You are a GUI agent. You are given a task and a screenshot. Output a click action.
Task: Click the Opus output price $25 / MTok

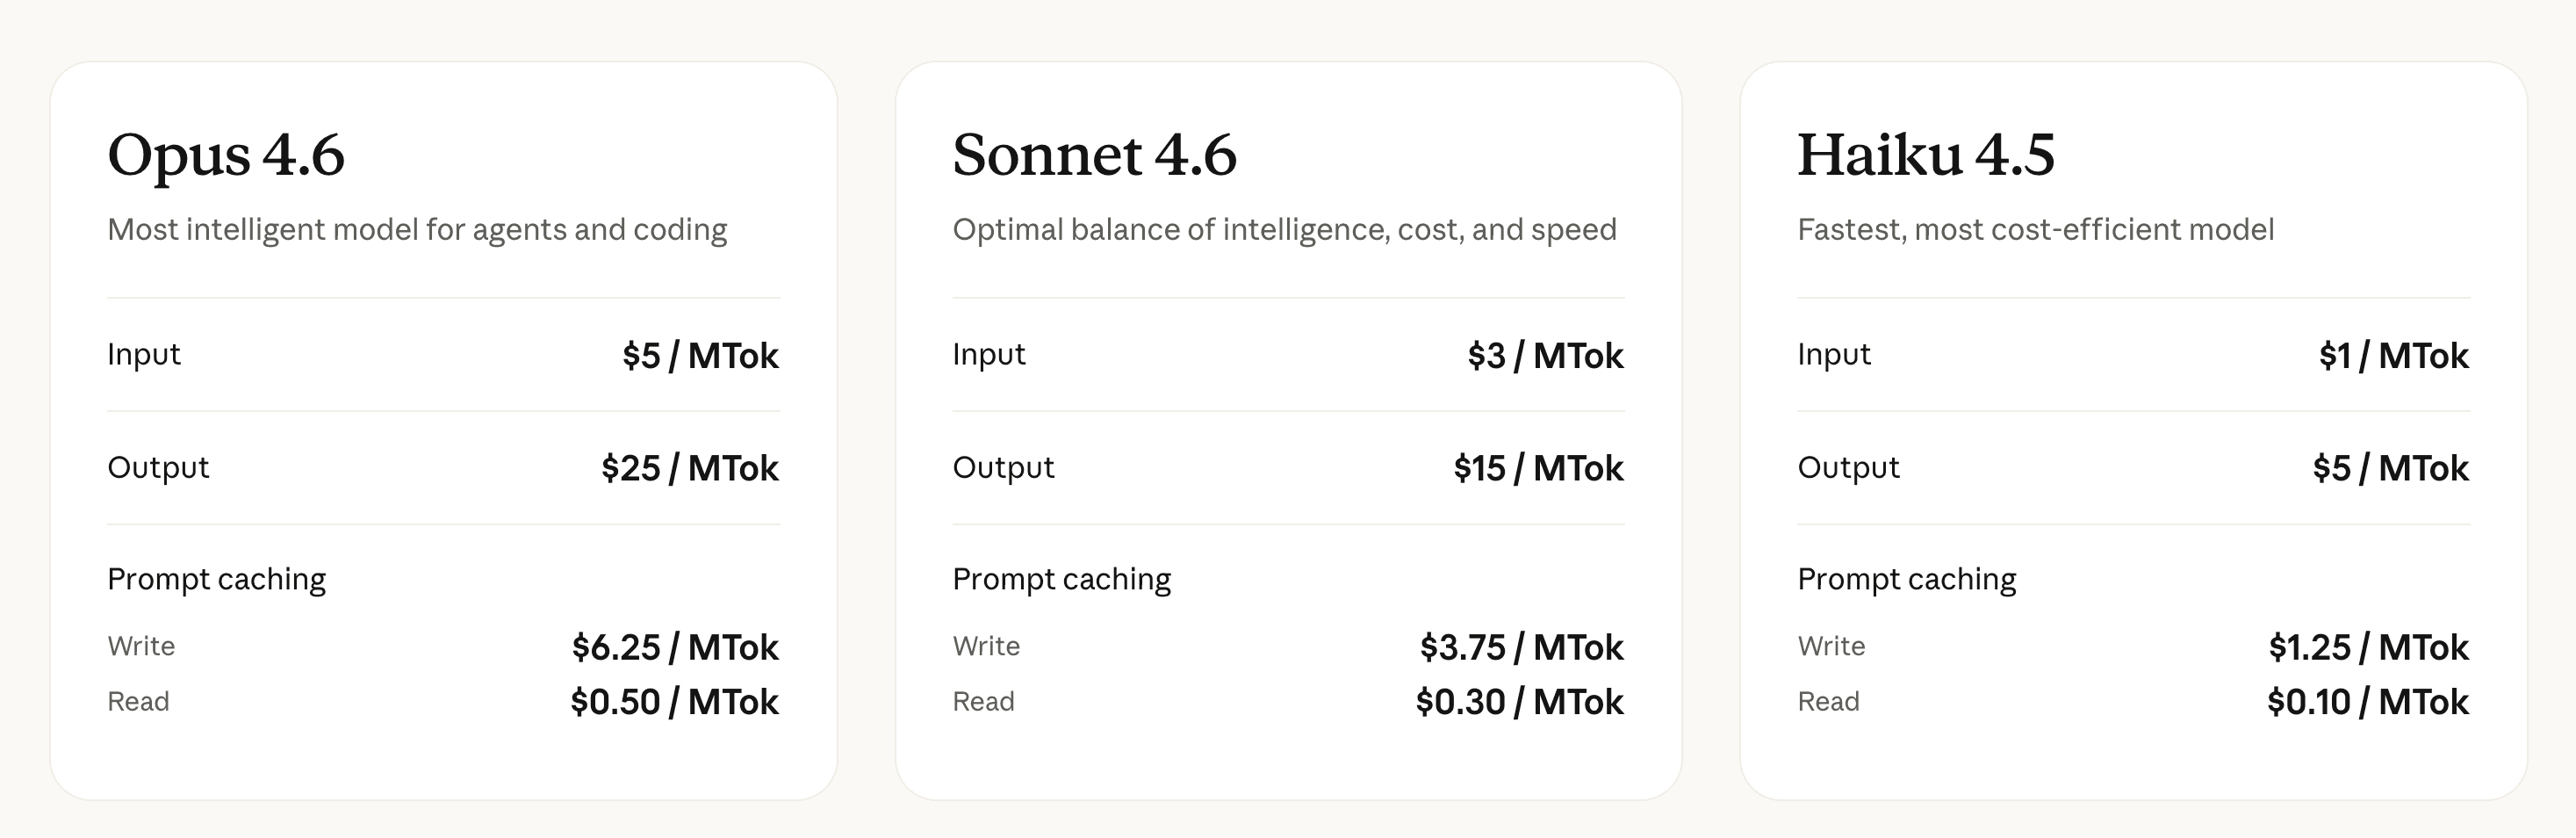[689, 468]
